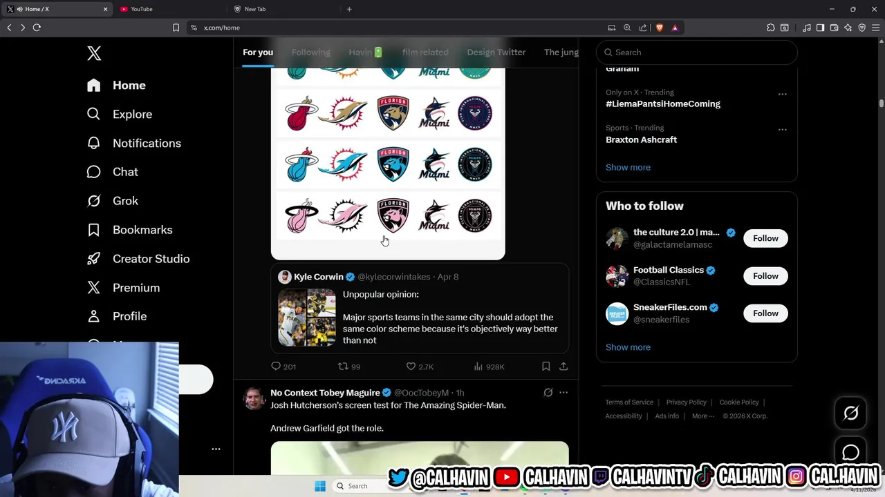885x497 pixels.
Task: Click the X logo in the sidebar
Action: click(94, 53)
